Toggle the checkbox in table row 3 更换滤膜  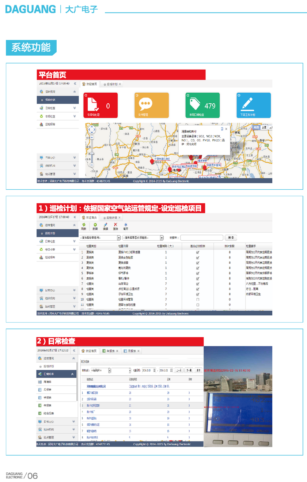click(198, 263)
